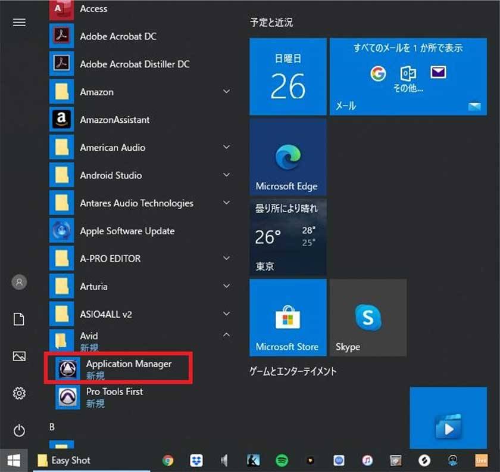
Task: Open Settings via the gear icon
Action: point(19,393)
